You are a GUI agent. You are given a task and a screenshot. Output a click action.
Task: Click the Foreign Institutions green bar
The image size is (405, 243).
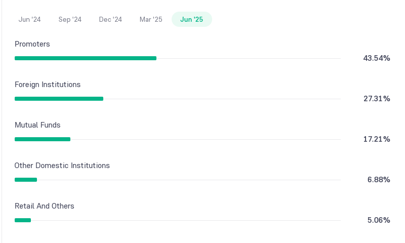[x=59, y=99]
